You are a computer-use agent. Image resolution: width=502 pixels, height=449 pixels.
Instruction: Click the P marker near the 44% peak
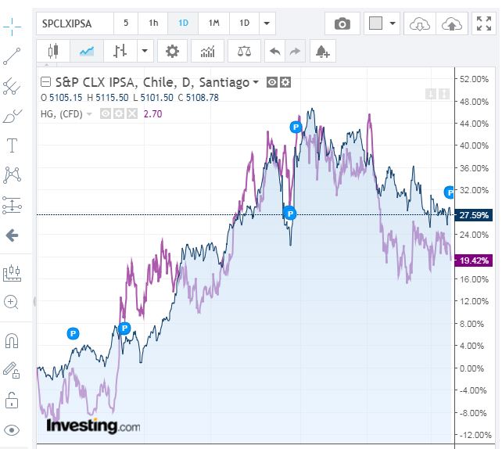296,128
